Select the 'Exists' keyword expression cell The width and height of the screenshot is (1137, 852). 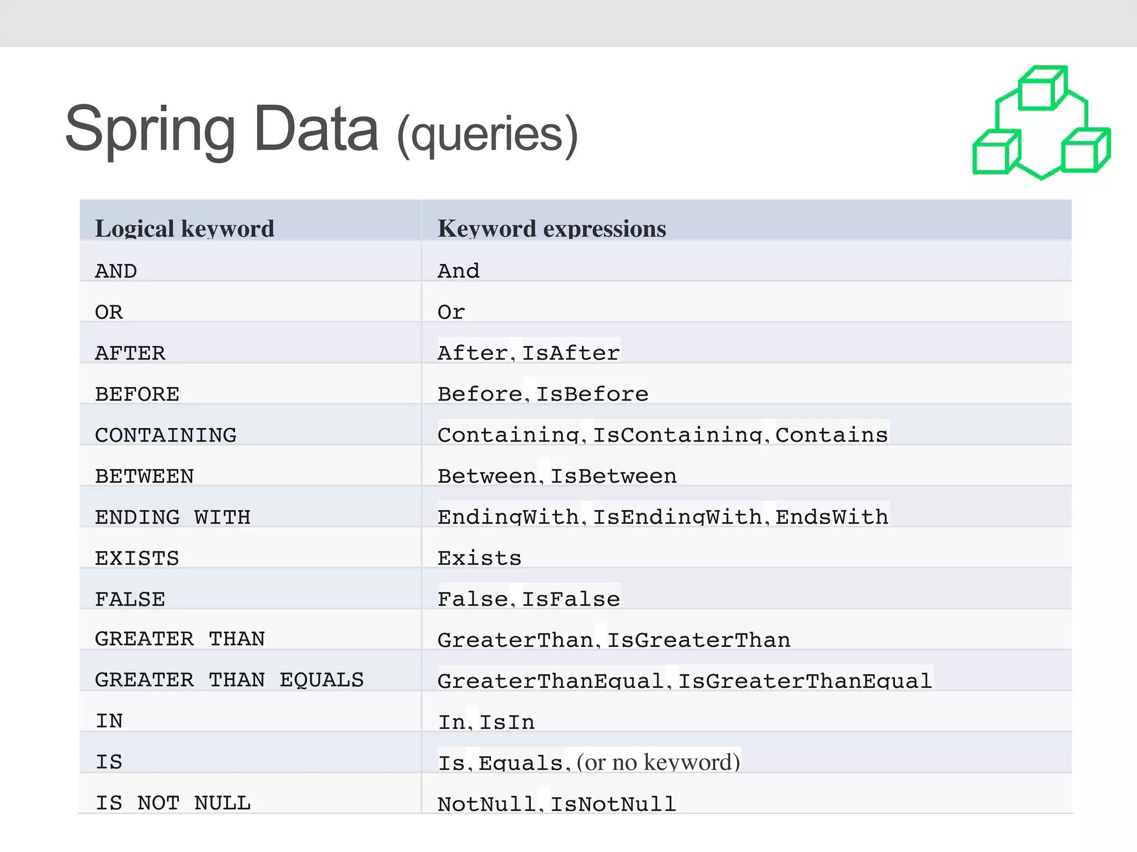tap(747, 548)
